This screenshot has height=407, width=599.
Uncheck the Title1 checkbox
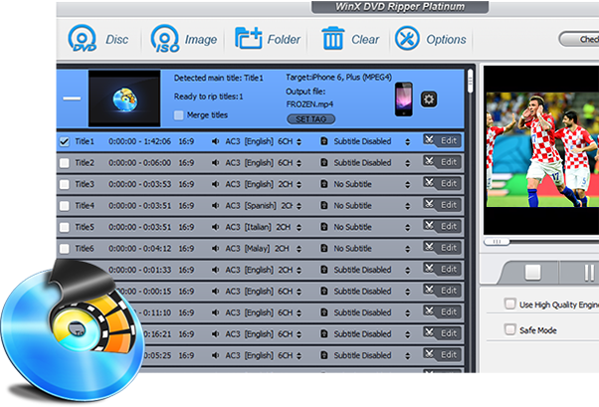pyautogui.click(x=64, y=141)
